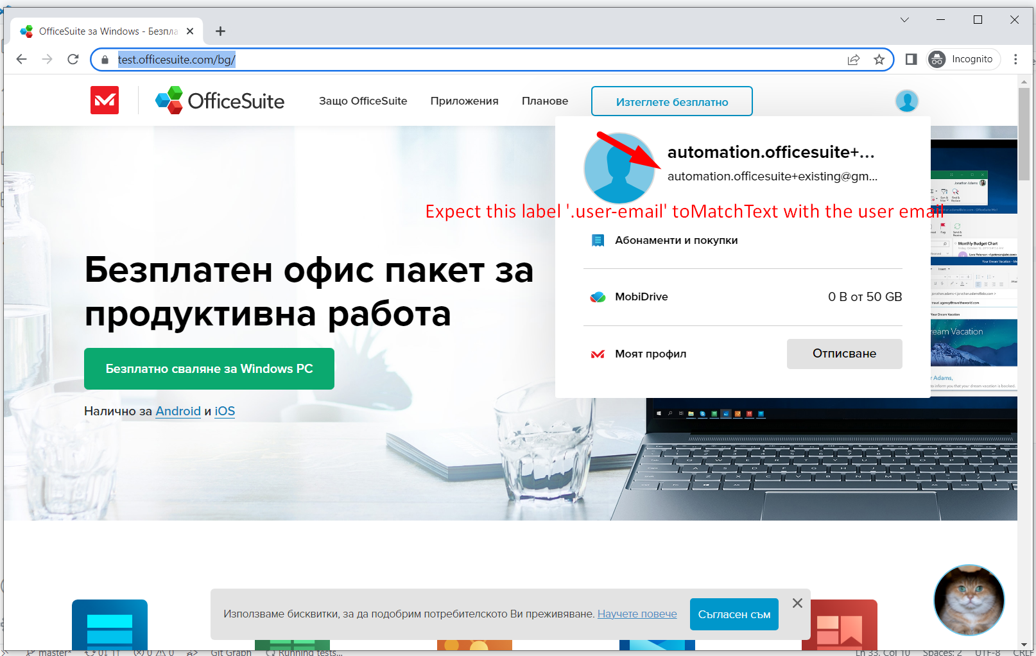
Task: Toggle the browser side panel icon
Action: pos(911,59)
